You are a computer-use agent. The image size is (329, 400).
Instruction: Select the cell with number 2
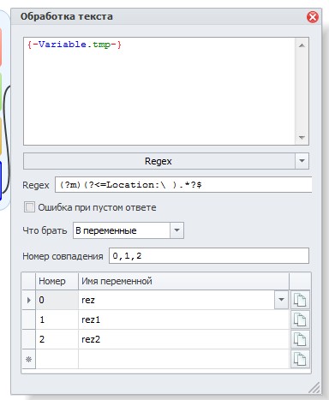pos(57,339)
